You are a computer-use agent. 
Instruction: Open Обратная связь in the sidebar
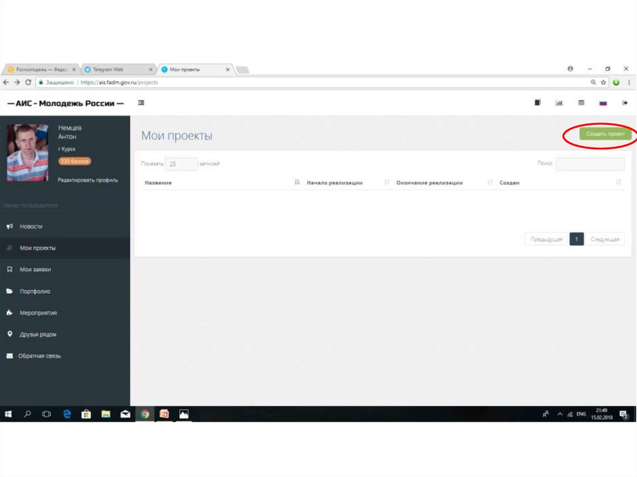tap(65, 356)
